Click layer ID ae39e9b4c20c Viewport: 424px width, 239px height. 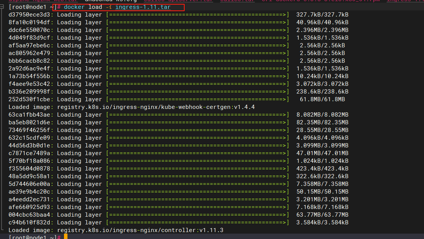tap(29, 192)
